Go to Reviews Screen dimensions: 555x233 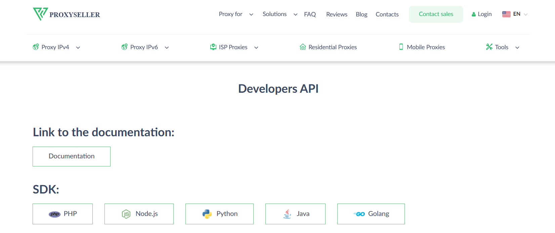(337, 14)
